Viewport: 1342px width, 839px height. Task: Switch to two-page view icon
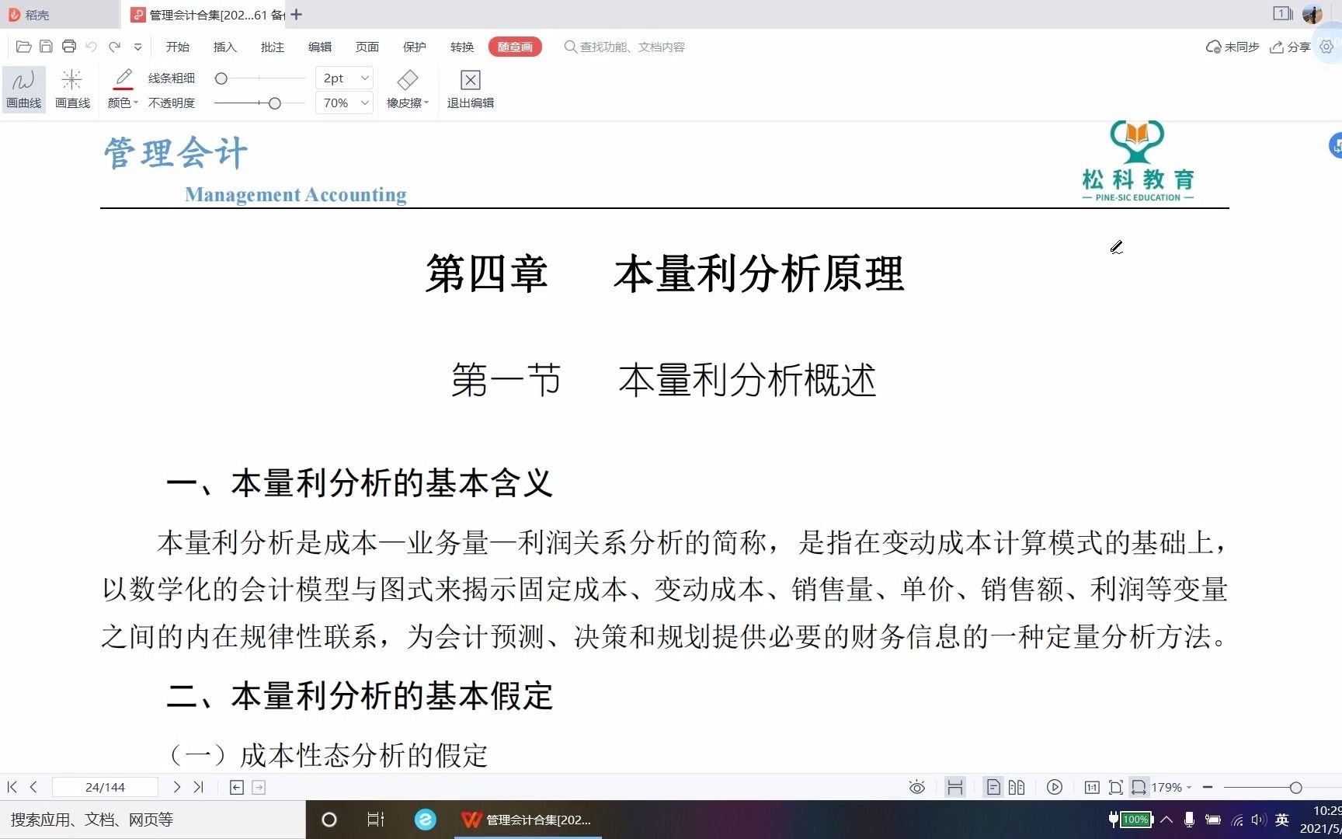coord(1016,787)
